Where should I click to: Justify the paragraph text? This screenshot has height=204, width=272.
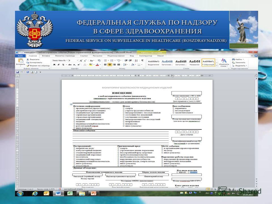click(x=119, y=65)
